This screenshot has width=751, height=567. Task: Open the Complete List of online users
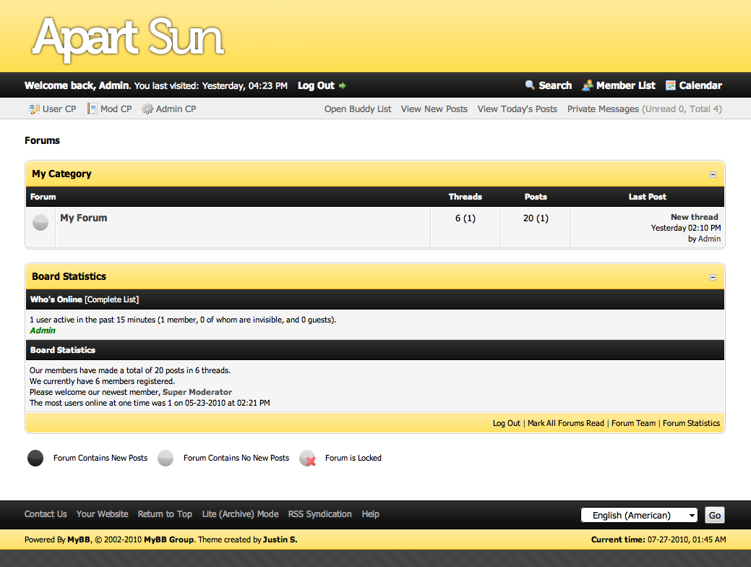coord(112,299)
